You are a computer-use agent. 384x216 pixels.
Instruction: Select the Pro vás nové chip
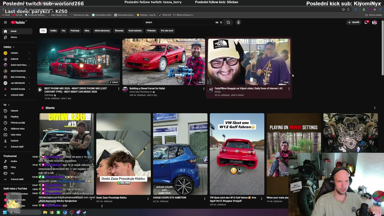point(167,31)
